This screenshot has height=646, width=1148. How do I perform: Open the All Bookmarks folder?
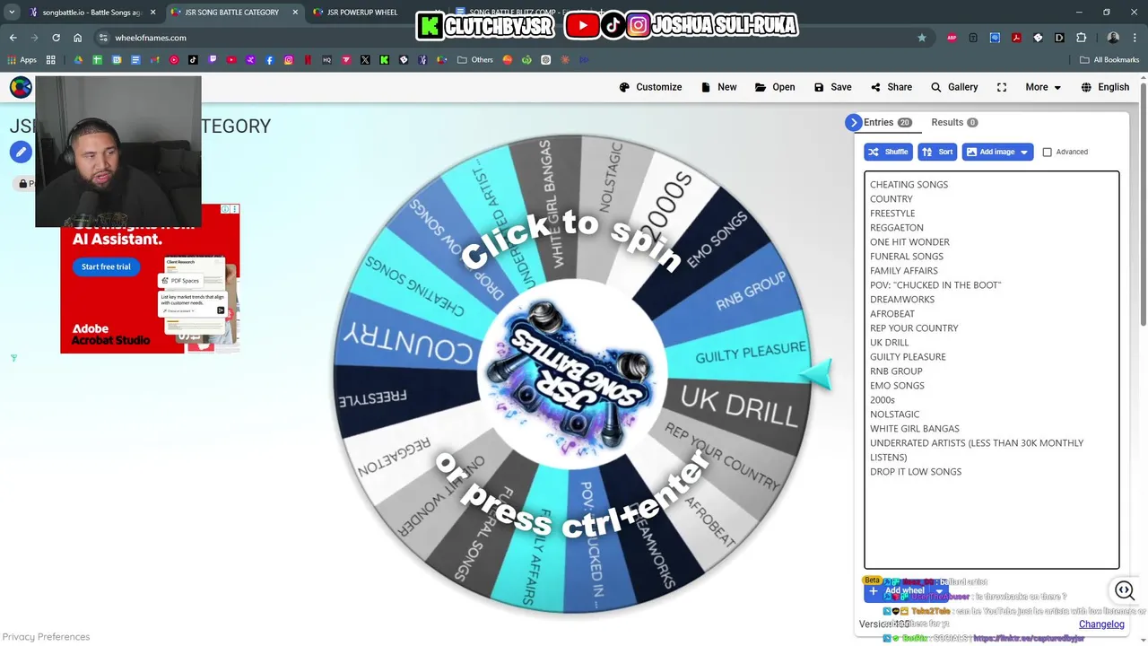click(x=1109, y=60)
